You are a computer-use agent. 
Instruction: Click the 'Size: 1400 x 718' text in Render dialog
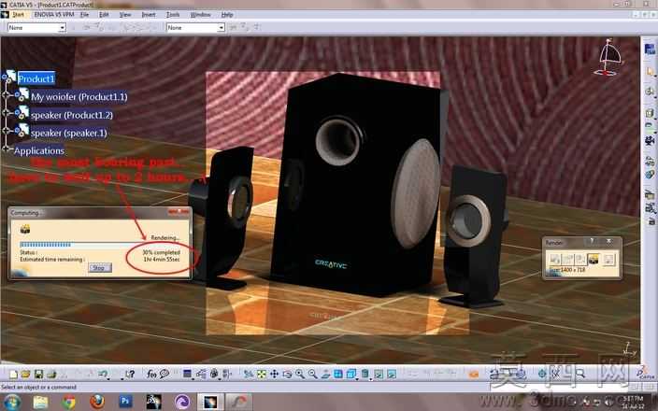tap(567, 269)
